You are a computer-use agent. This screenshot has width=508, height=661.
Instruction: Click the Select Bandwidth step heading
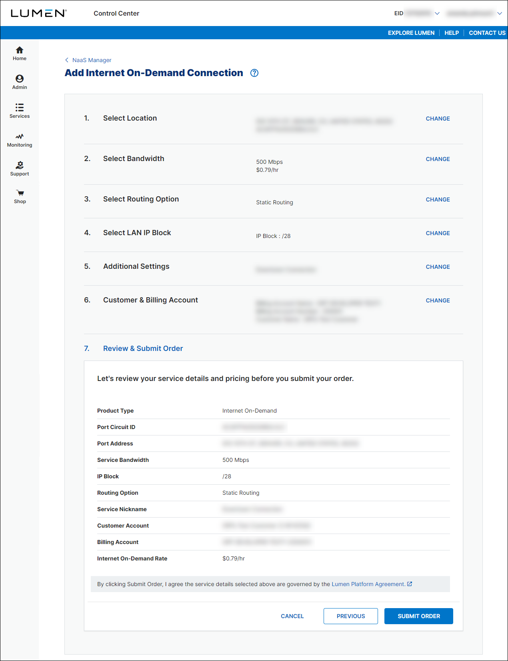coord(134,159)
